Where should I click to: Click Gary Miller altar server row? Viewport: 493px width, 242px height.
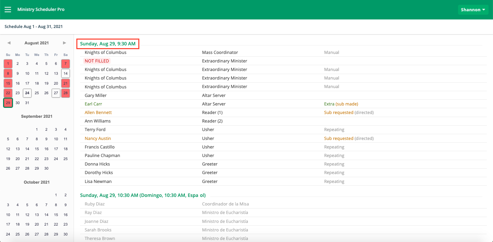[x=96, y=96]
